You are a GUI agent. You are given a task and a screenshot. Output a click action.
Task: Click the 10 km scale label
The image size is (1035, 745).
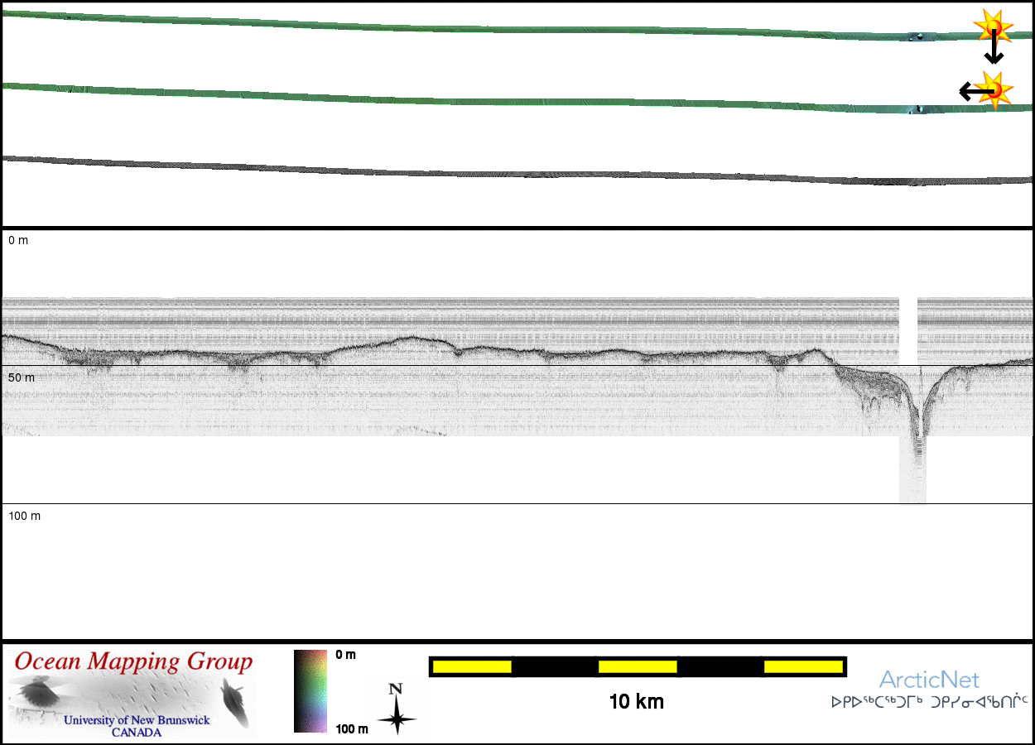[636, 702]
